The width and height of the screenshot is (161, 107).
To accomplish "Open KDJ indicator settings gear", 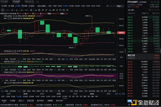I will (x=13, y=51).
